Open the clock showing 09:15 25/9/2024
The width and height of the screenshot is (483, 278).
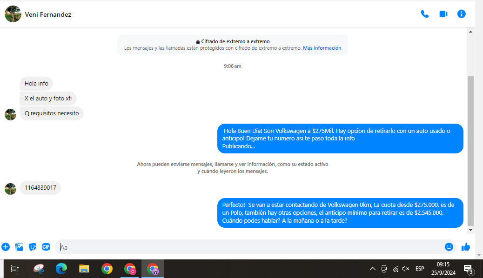443,268
